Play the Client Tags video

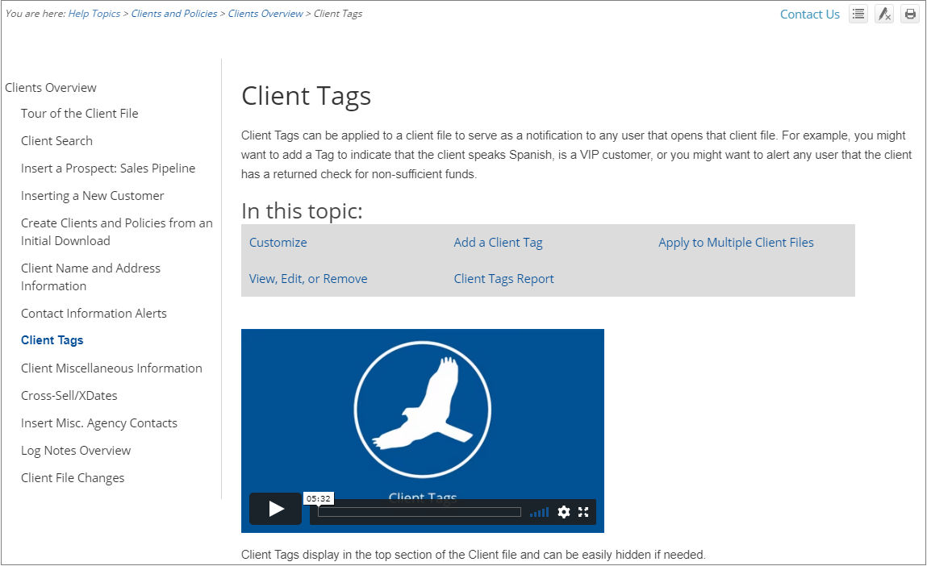275,509
